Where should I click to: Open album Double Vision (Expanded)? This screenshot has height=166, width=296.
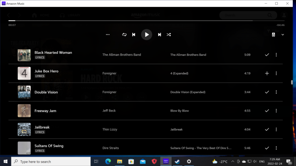[x=188, y=92]
